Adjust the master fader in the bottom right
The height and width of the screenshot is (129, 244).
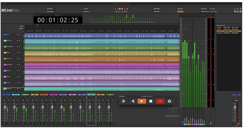point(235,107)
